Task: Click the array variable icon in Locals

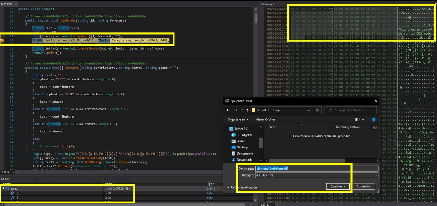Action: [7, 189]
